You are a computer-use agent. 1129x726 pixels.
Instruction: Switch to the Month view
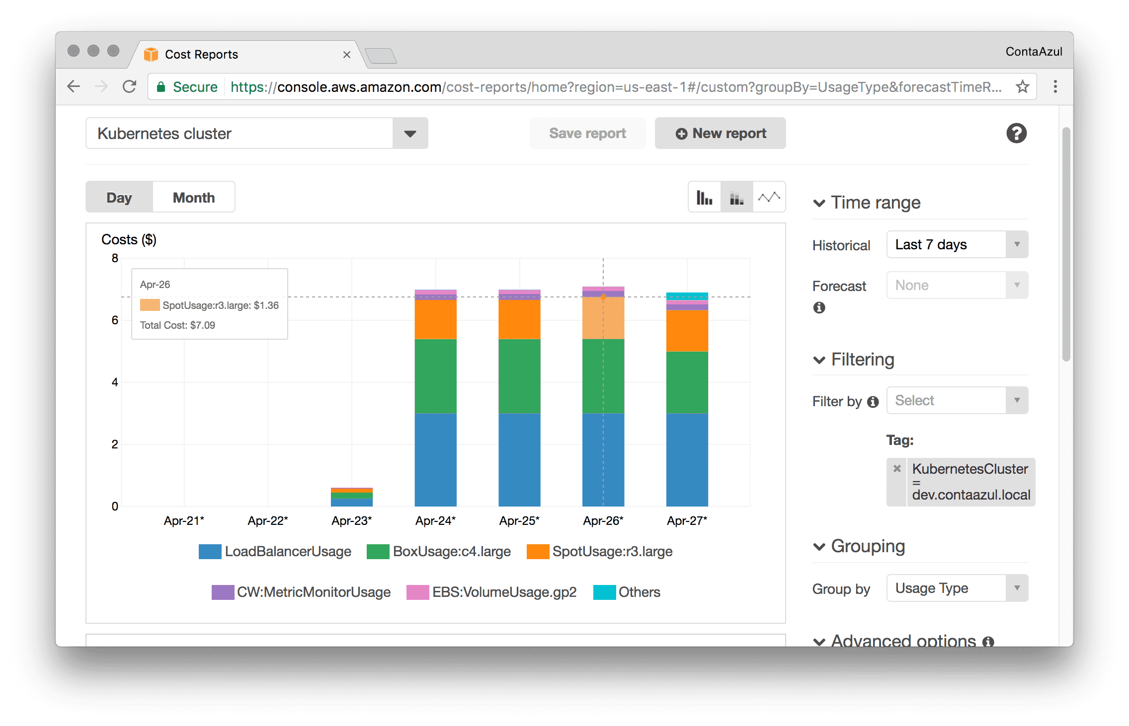tap(193, 197)
